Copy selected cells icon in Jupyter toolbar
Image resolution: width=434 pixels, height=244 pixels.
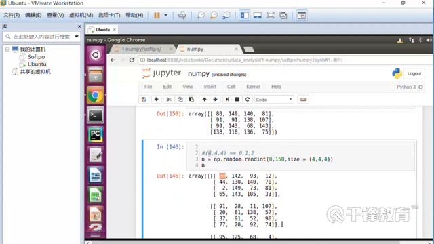[180, 100]
